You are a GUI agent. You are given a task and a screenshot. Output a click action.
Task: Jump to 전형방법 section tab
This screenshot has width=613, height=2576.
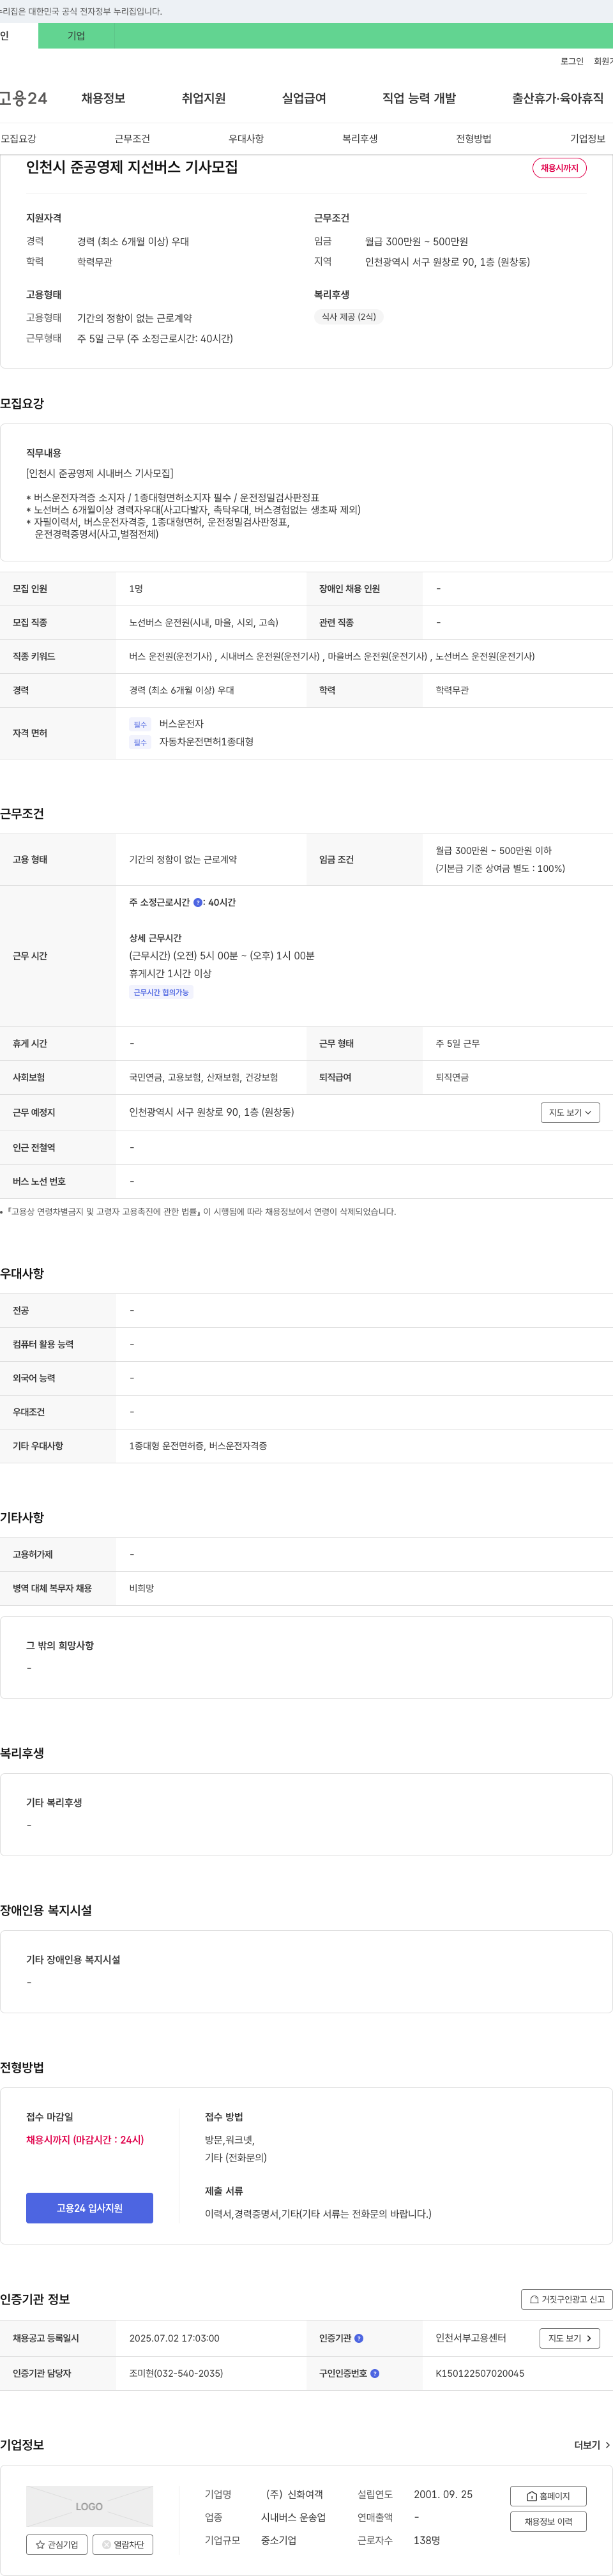(x=474, y=139)
